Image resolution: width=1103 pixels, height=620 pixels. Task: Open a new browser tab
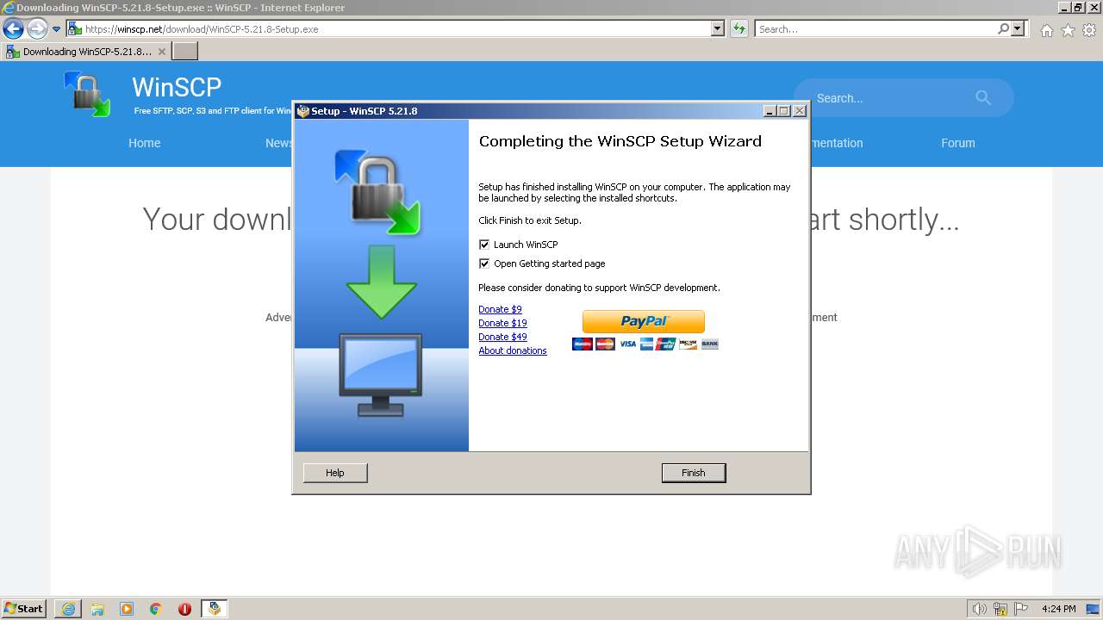pyautogui.click(x=185, y=52)
